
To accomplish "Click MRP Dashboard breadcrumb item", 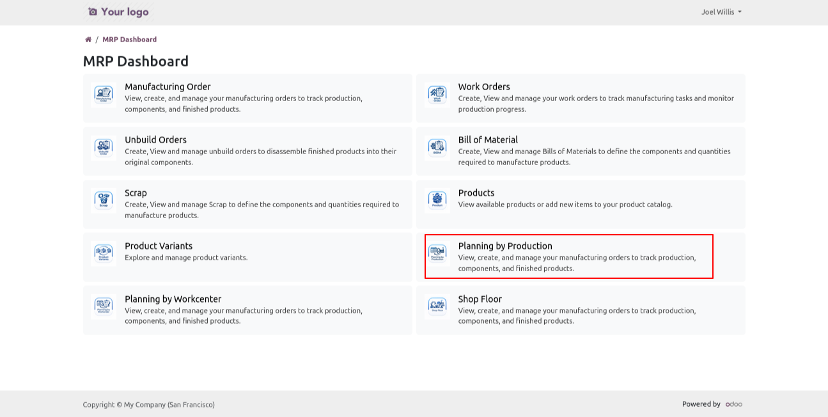I will click(x=129, y=40).
